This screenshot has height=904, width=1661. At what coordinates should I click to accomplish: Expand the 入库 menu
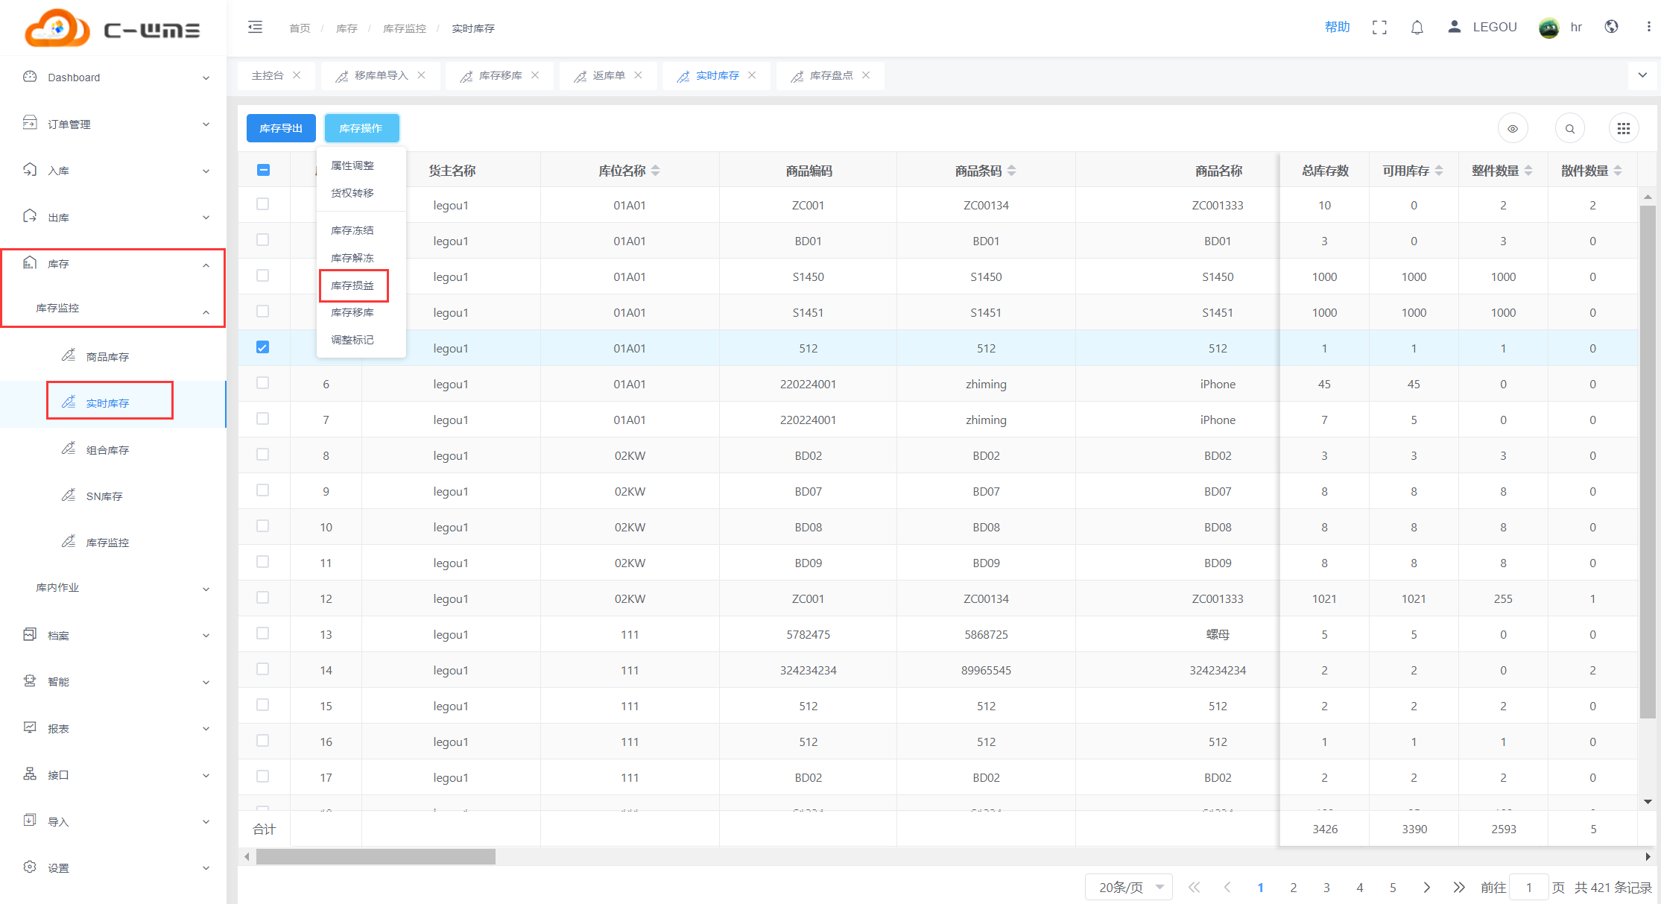pos(113,171)
